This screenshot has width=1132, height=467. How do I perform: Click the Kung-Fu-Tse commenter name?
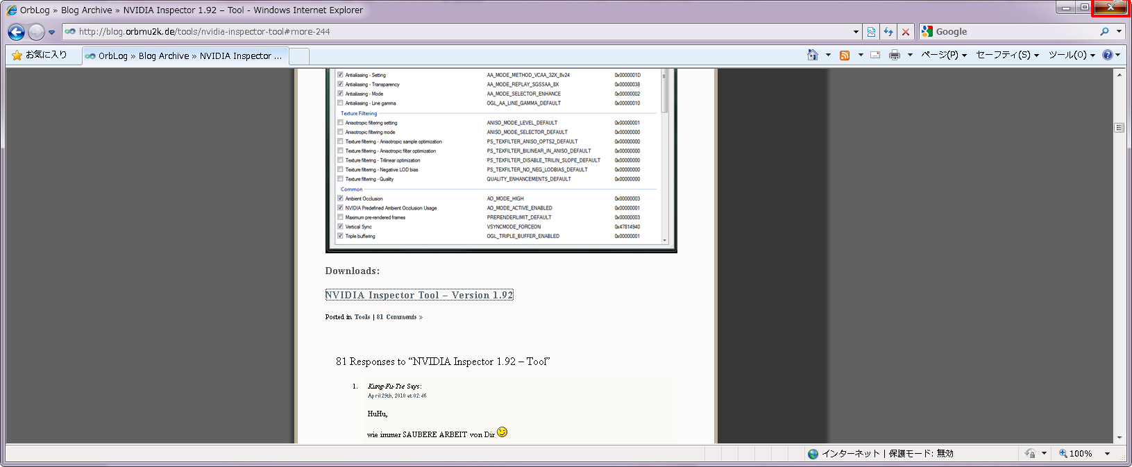click(x=387, y=387)
